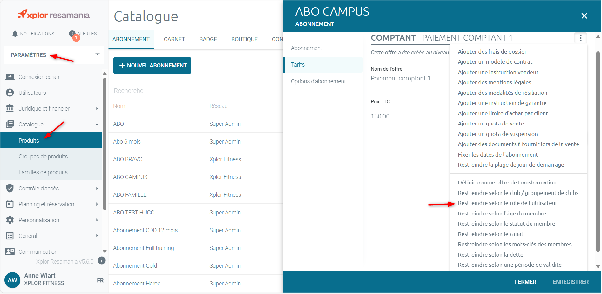Choose Ajouter des modalités de résiliation
The height and width of the screenshot is (294, 602).
click(x=503, y=93)
